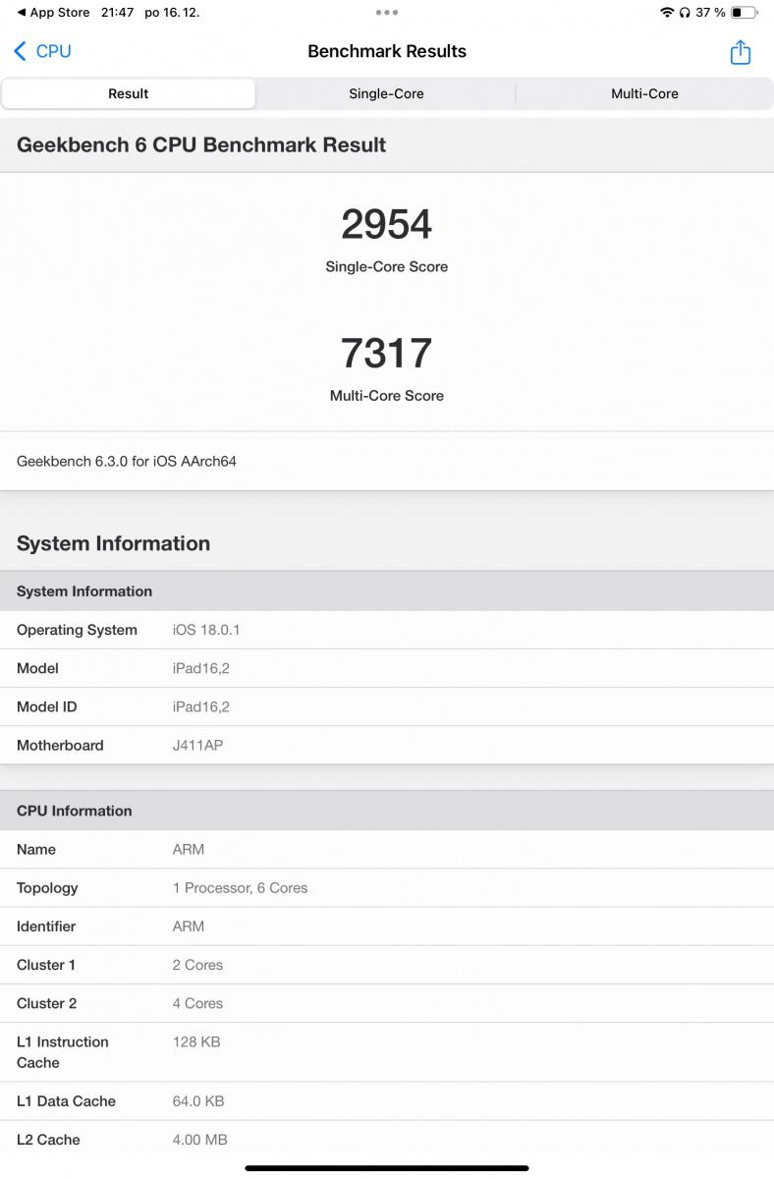Tap the Wi-Fi status icon
The image size is (774, 1179).
[x=667, y=13]
